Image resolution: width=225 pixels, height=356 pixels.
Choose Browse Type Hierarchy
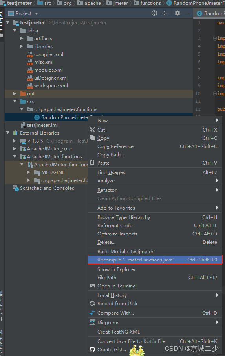[155, 217]
